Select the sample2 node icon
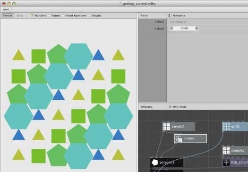 [226, 150]
